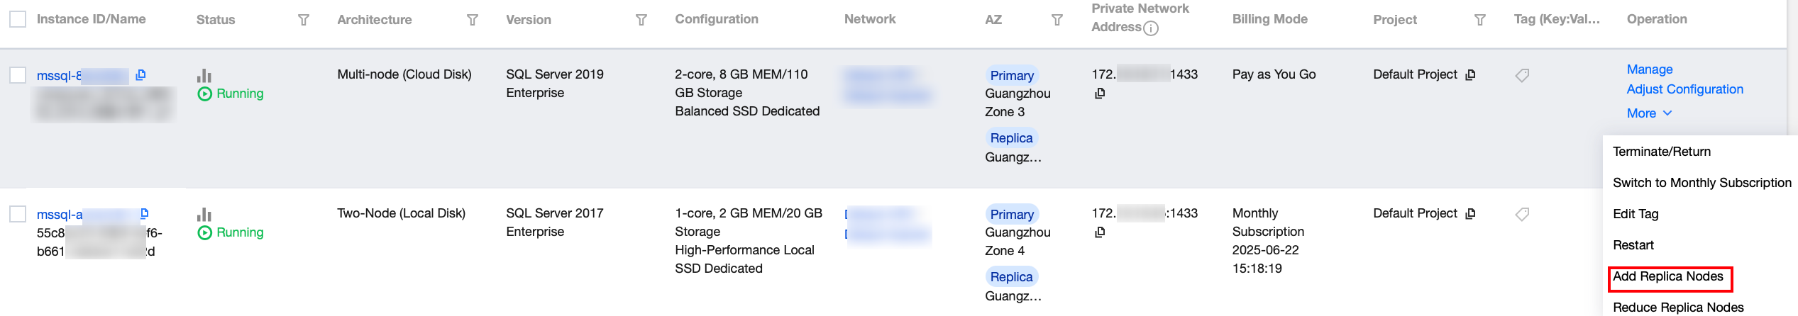Copy the first mssql instance ID
1798x316 pixels.
[140, 74]
